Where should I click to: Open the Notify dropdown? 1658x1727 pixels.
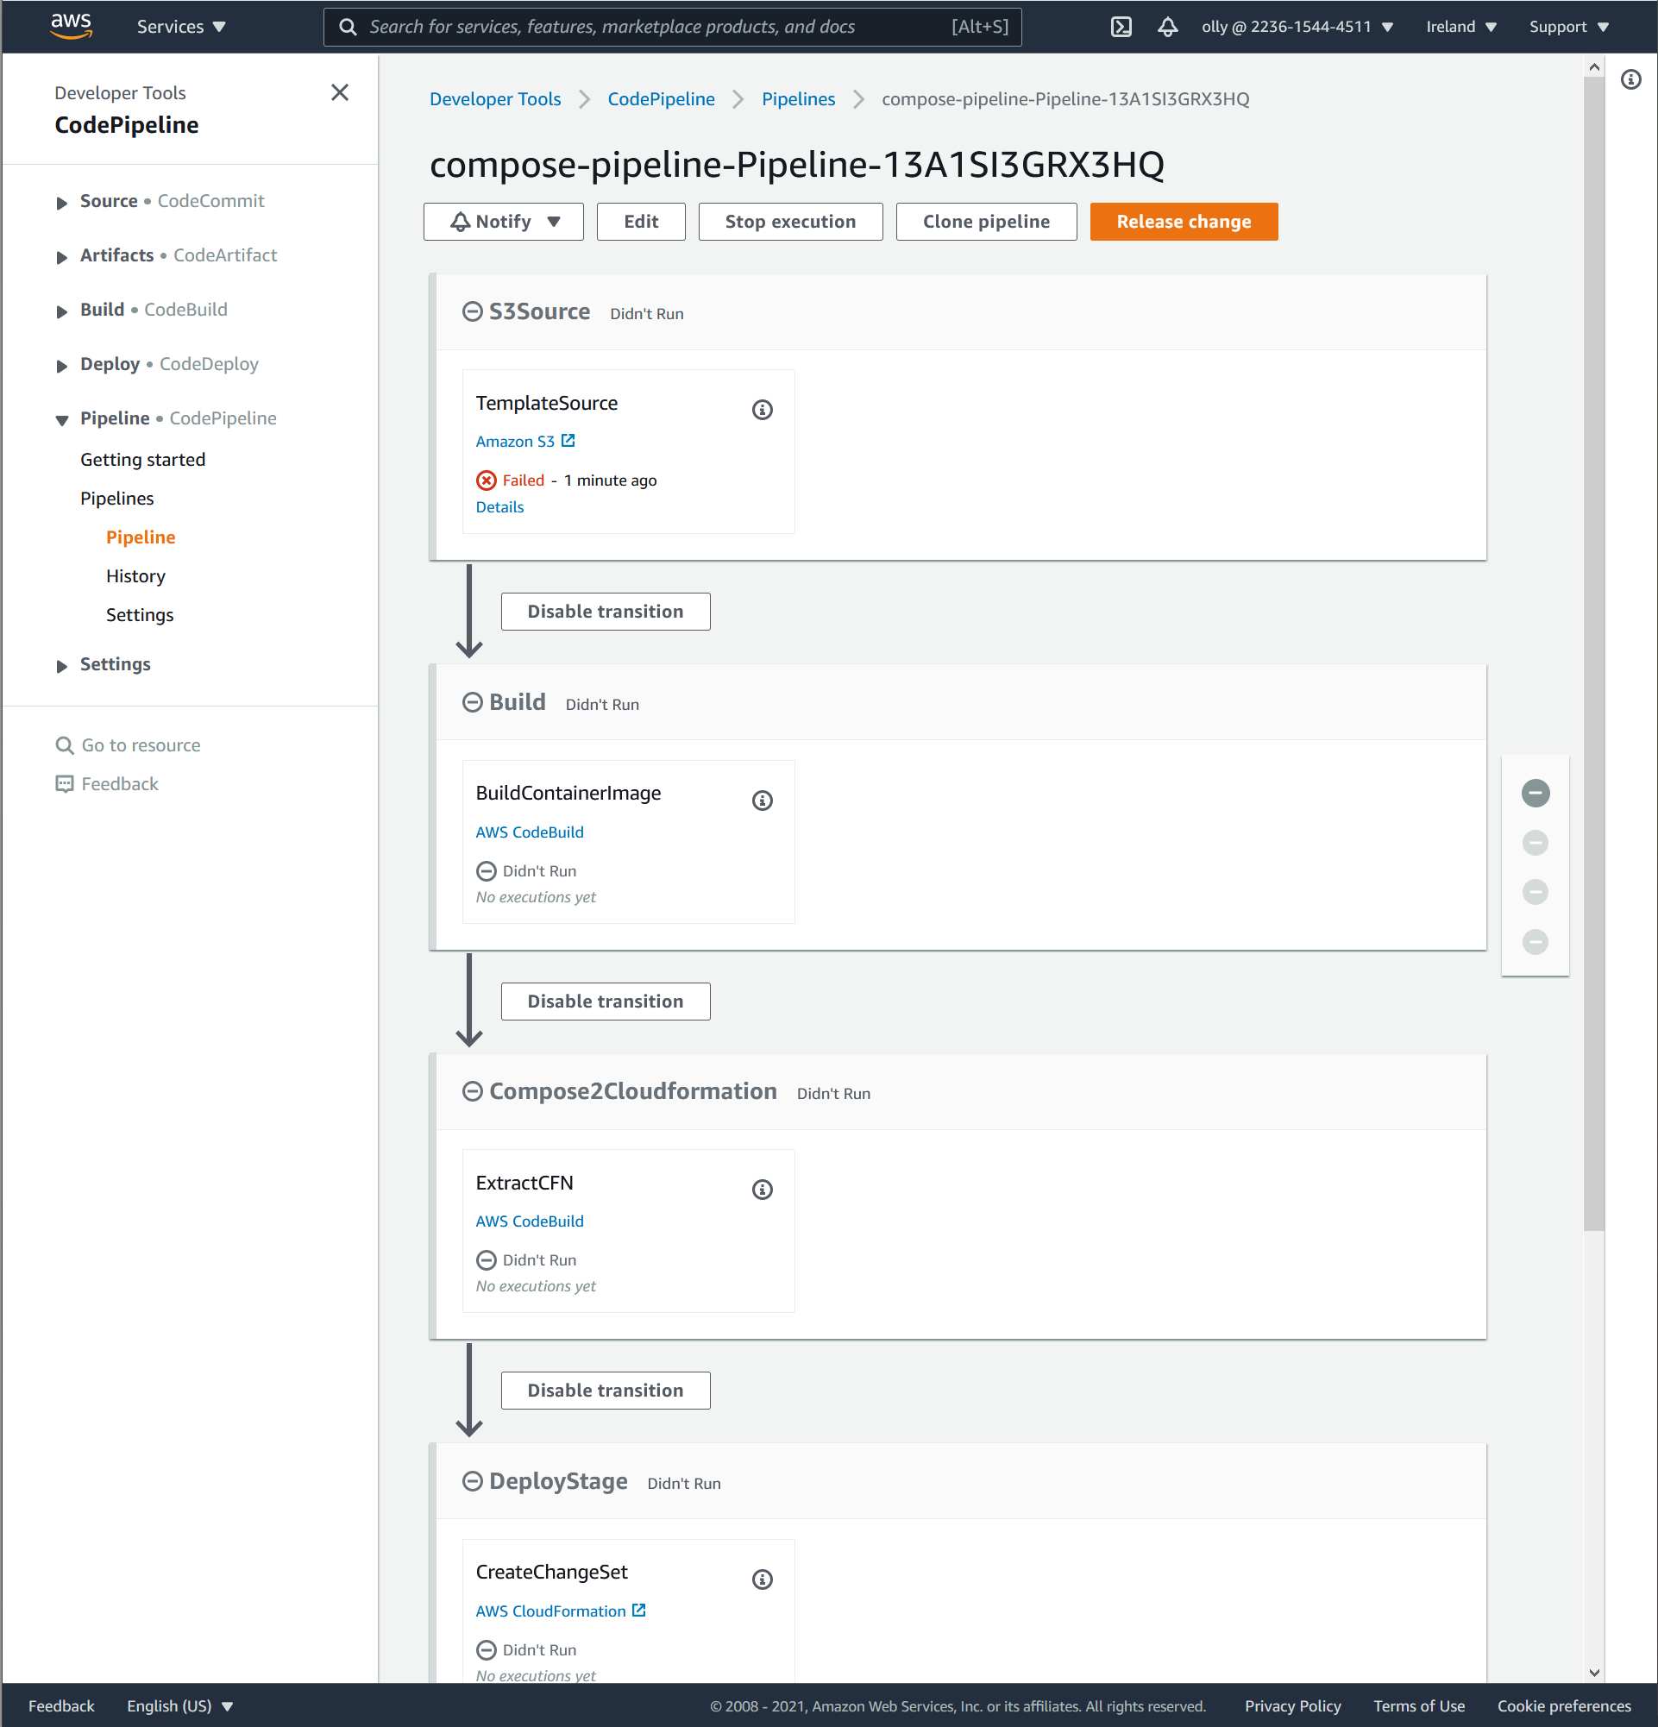[x=503, y=221]
